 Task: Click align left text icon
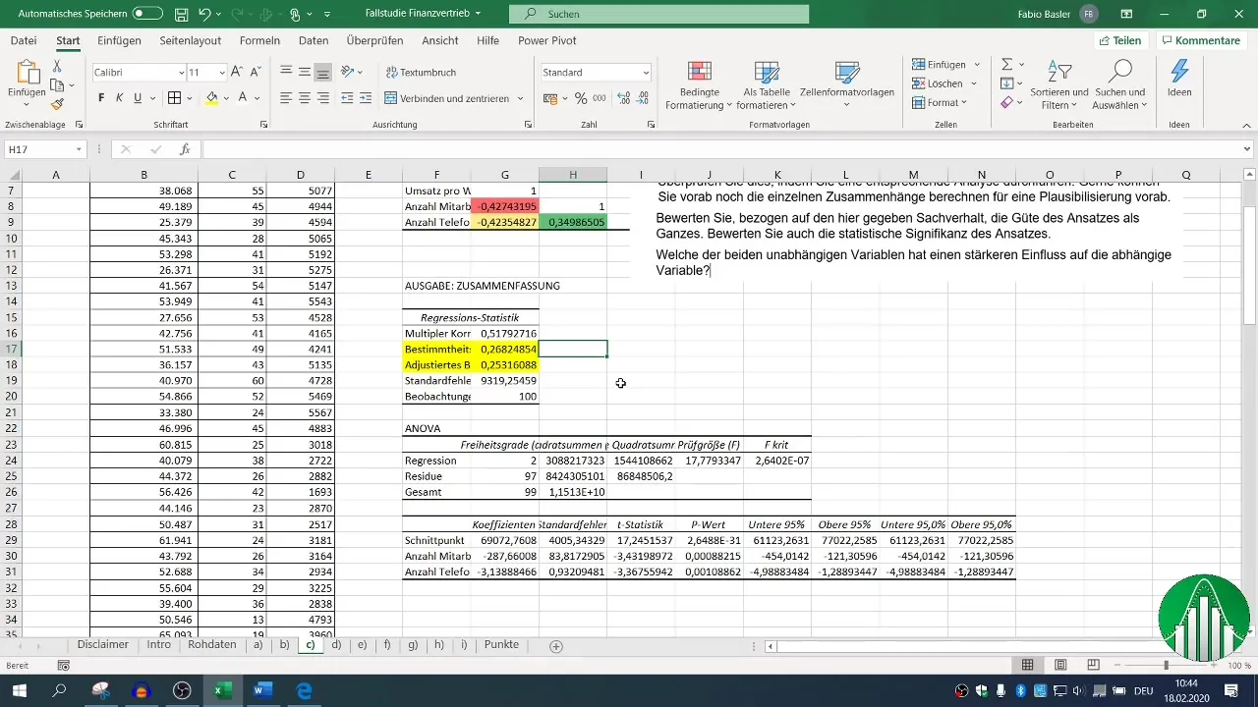click(x=286, y=98)
